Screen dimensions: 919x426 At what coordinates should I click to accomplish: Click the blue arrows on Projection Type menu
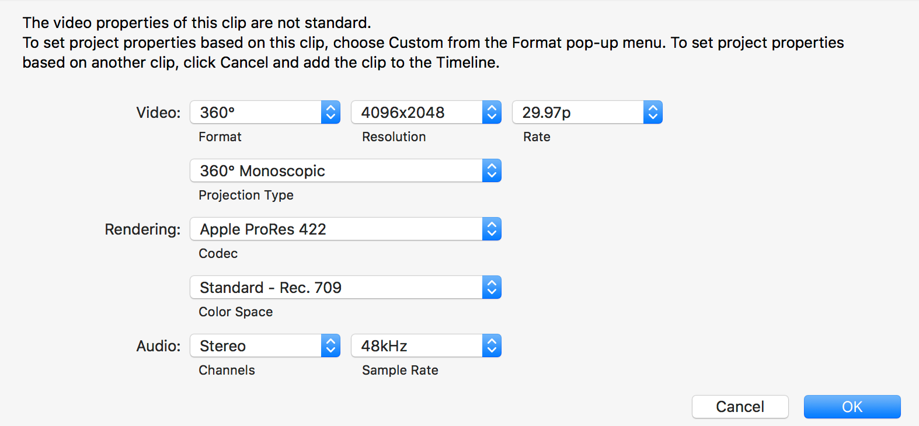tap(492, 170)
